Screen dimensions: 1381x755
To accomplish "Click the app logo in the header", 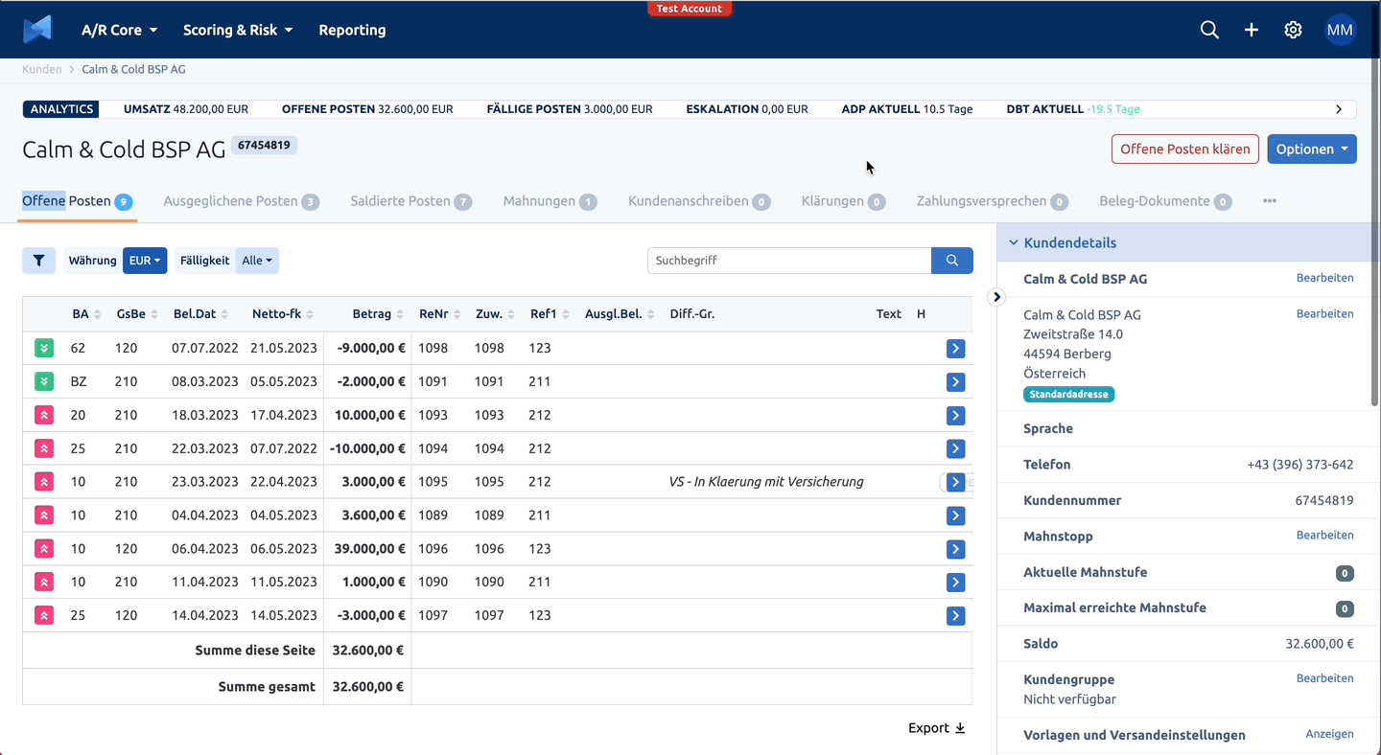I will pos(37,30).
